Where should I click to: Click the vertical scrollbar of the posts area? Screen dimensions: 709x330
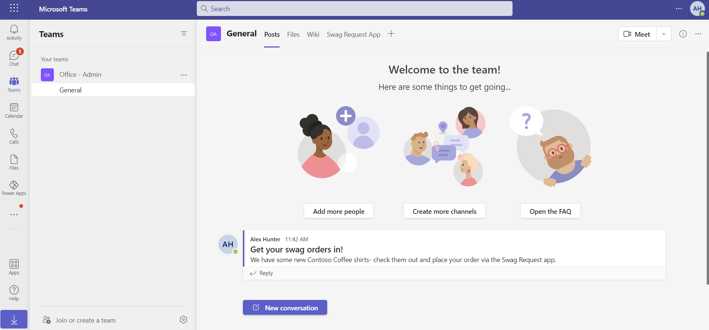pyautogui.click(x=708, y=168)
